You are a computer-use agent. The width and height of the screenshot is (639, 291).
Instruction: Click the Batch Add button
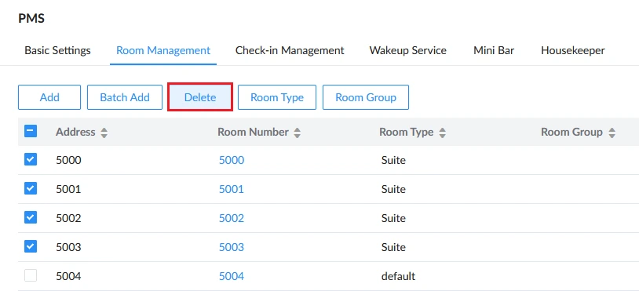[x=125, y=97]
